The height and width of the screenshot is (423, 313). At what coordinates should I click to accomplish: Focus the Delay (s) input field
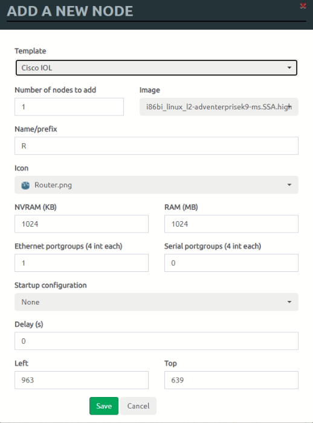156,341
